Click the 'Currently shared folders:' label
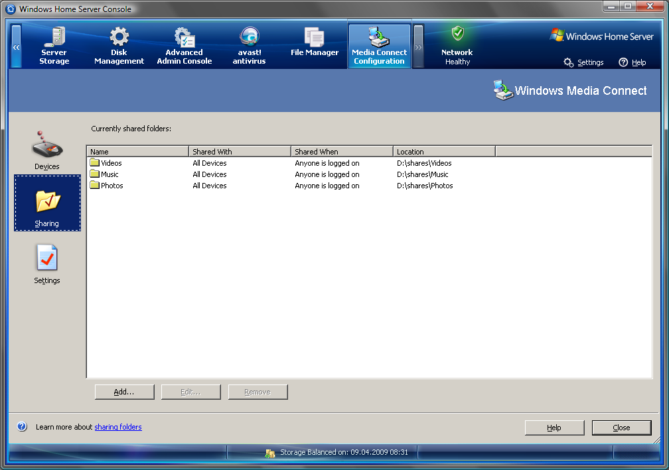The image size is (669, 470). [131, 129]
